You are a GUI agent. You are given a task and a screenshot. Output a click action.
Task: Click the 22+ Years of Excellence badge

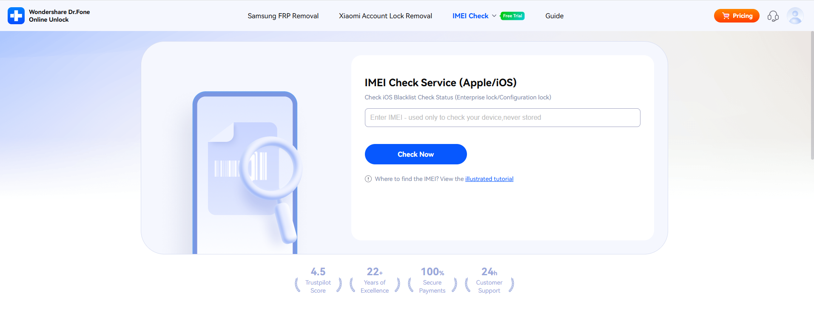point(375,280)
